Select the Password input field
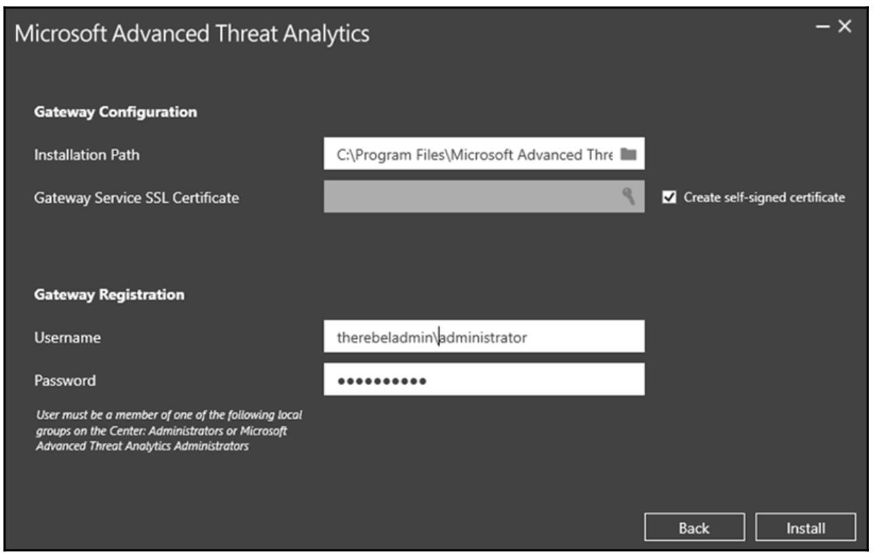The width and height of the screenshot is (875, 555). (483, 379)
